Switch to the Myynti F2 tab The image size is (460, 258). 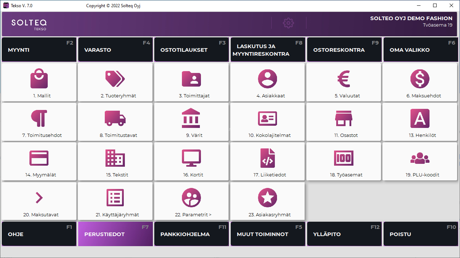click(39, 50)
